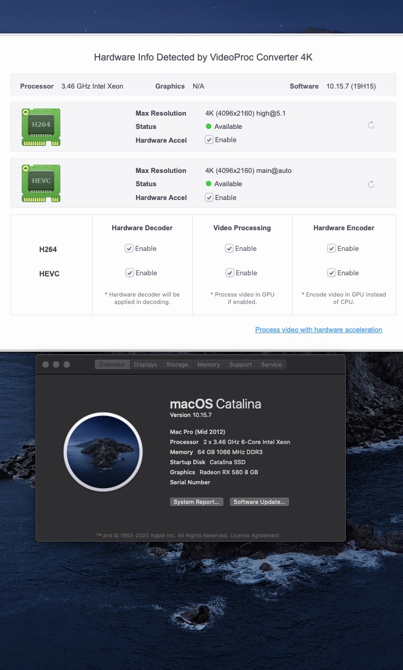Click the 10.15.7 (19H15) software version

coord(351,86)
